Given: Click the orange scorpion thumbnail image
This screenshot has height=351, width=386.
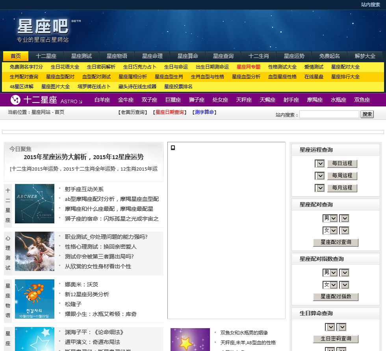Looking at the screenshot, I should [35, 299].
